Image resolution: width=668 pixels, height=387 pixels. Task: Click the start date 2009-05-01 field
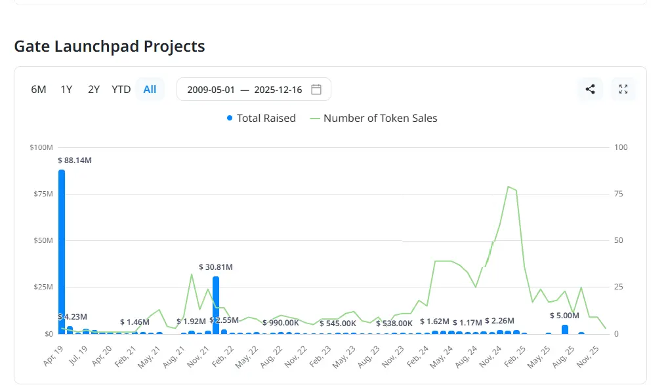211,90
